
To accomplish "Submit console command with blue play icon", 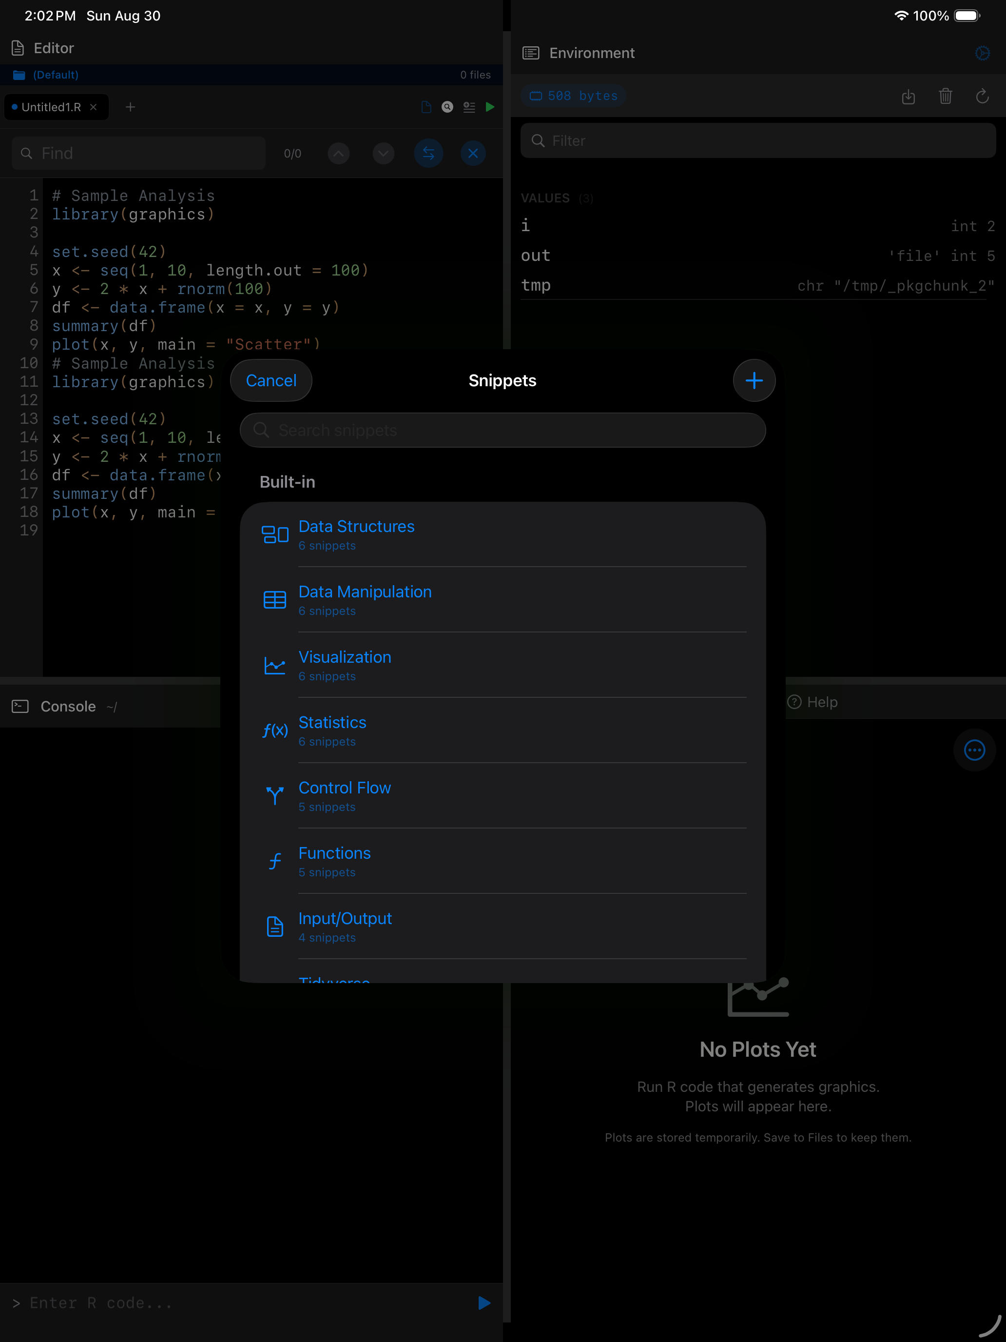I will (x=484, y=1303).
